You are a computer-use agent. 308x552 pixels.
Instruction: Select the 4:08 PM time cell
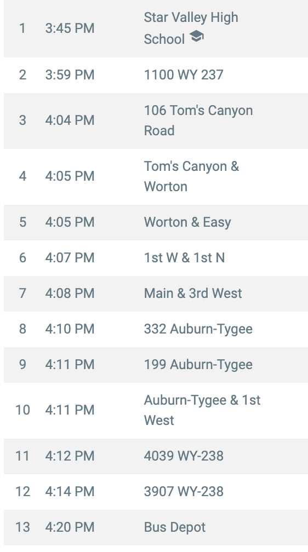tap(70, 294)
